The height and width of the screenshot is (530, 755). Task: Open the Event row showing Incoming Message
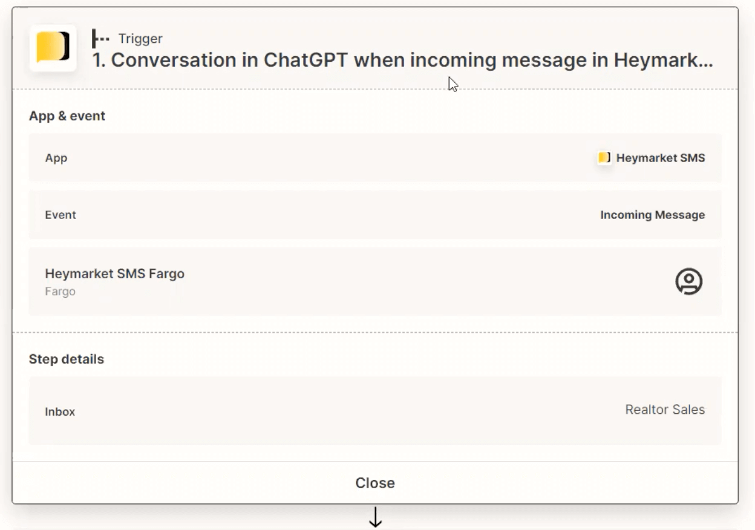(375, 215)
